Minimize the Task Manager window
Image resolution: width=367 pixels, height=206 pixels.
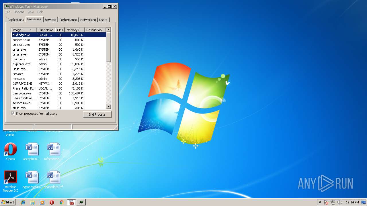(105, 6)
